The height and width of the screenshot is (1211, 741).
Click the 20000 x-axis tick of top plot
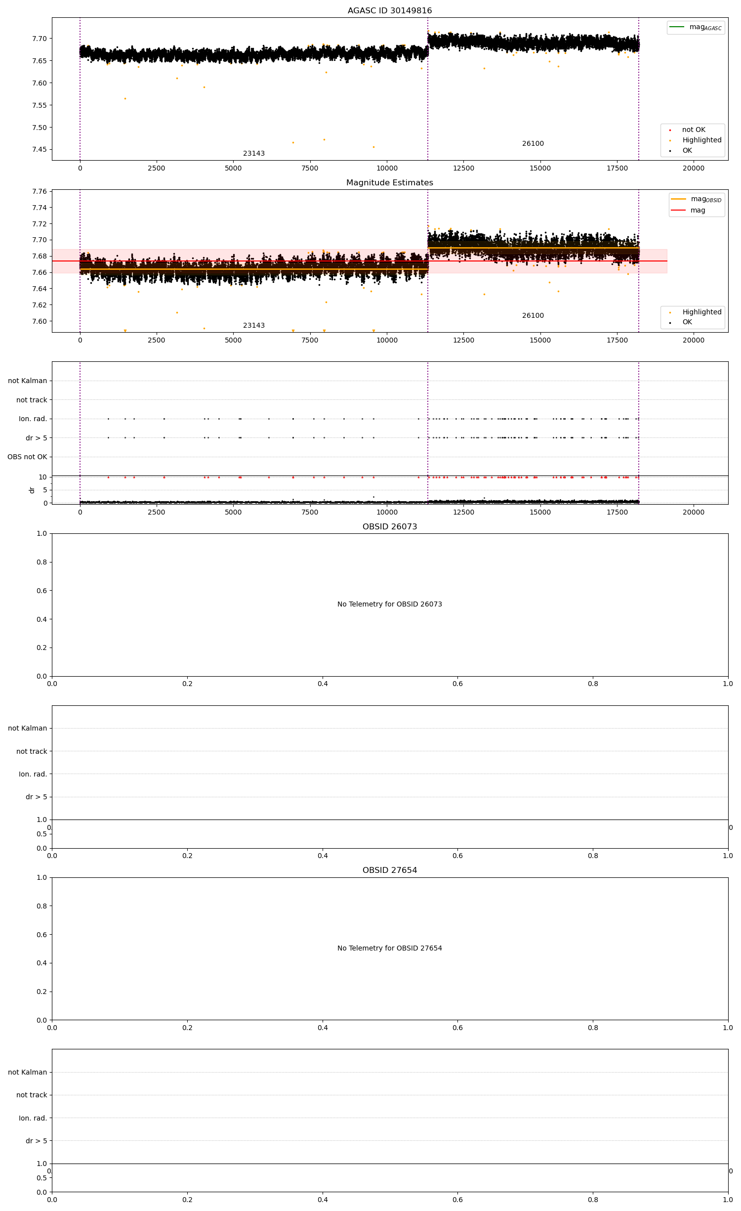(693, 168)
